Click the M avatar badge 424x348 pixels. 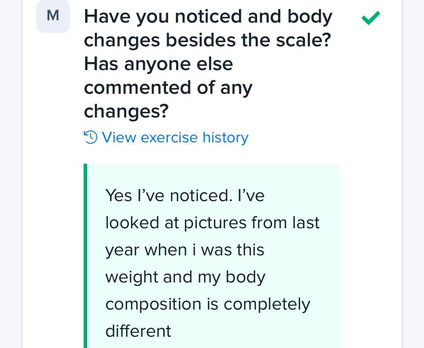point(53,16)
